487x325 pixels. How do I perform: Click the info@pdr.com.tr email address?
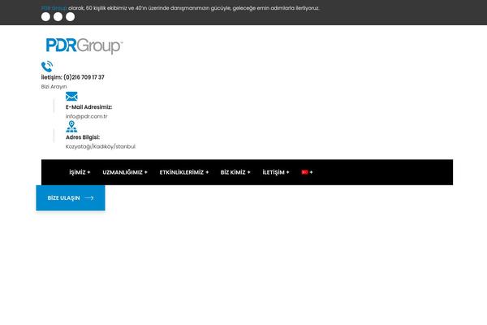[x=86, y=116]
